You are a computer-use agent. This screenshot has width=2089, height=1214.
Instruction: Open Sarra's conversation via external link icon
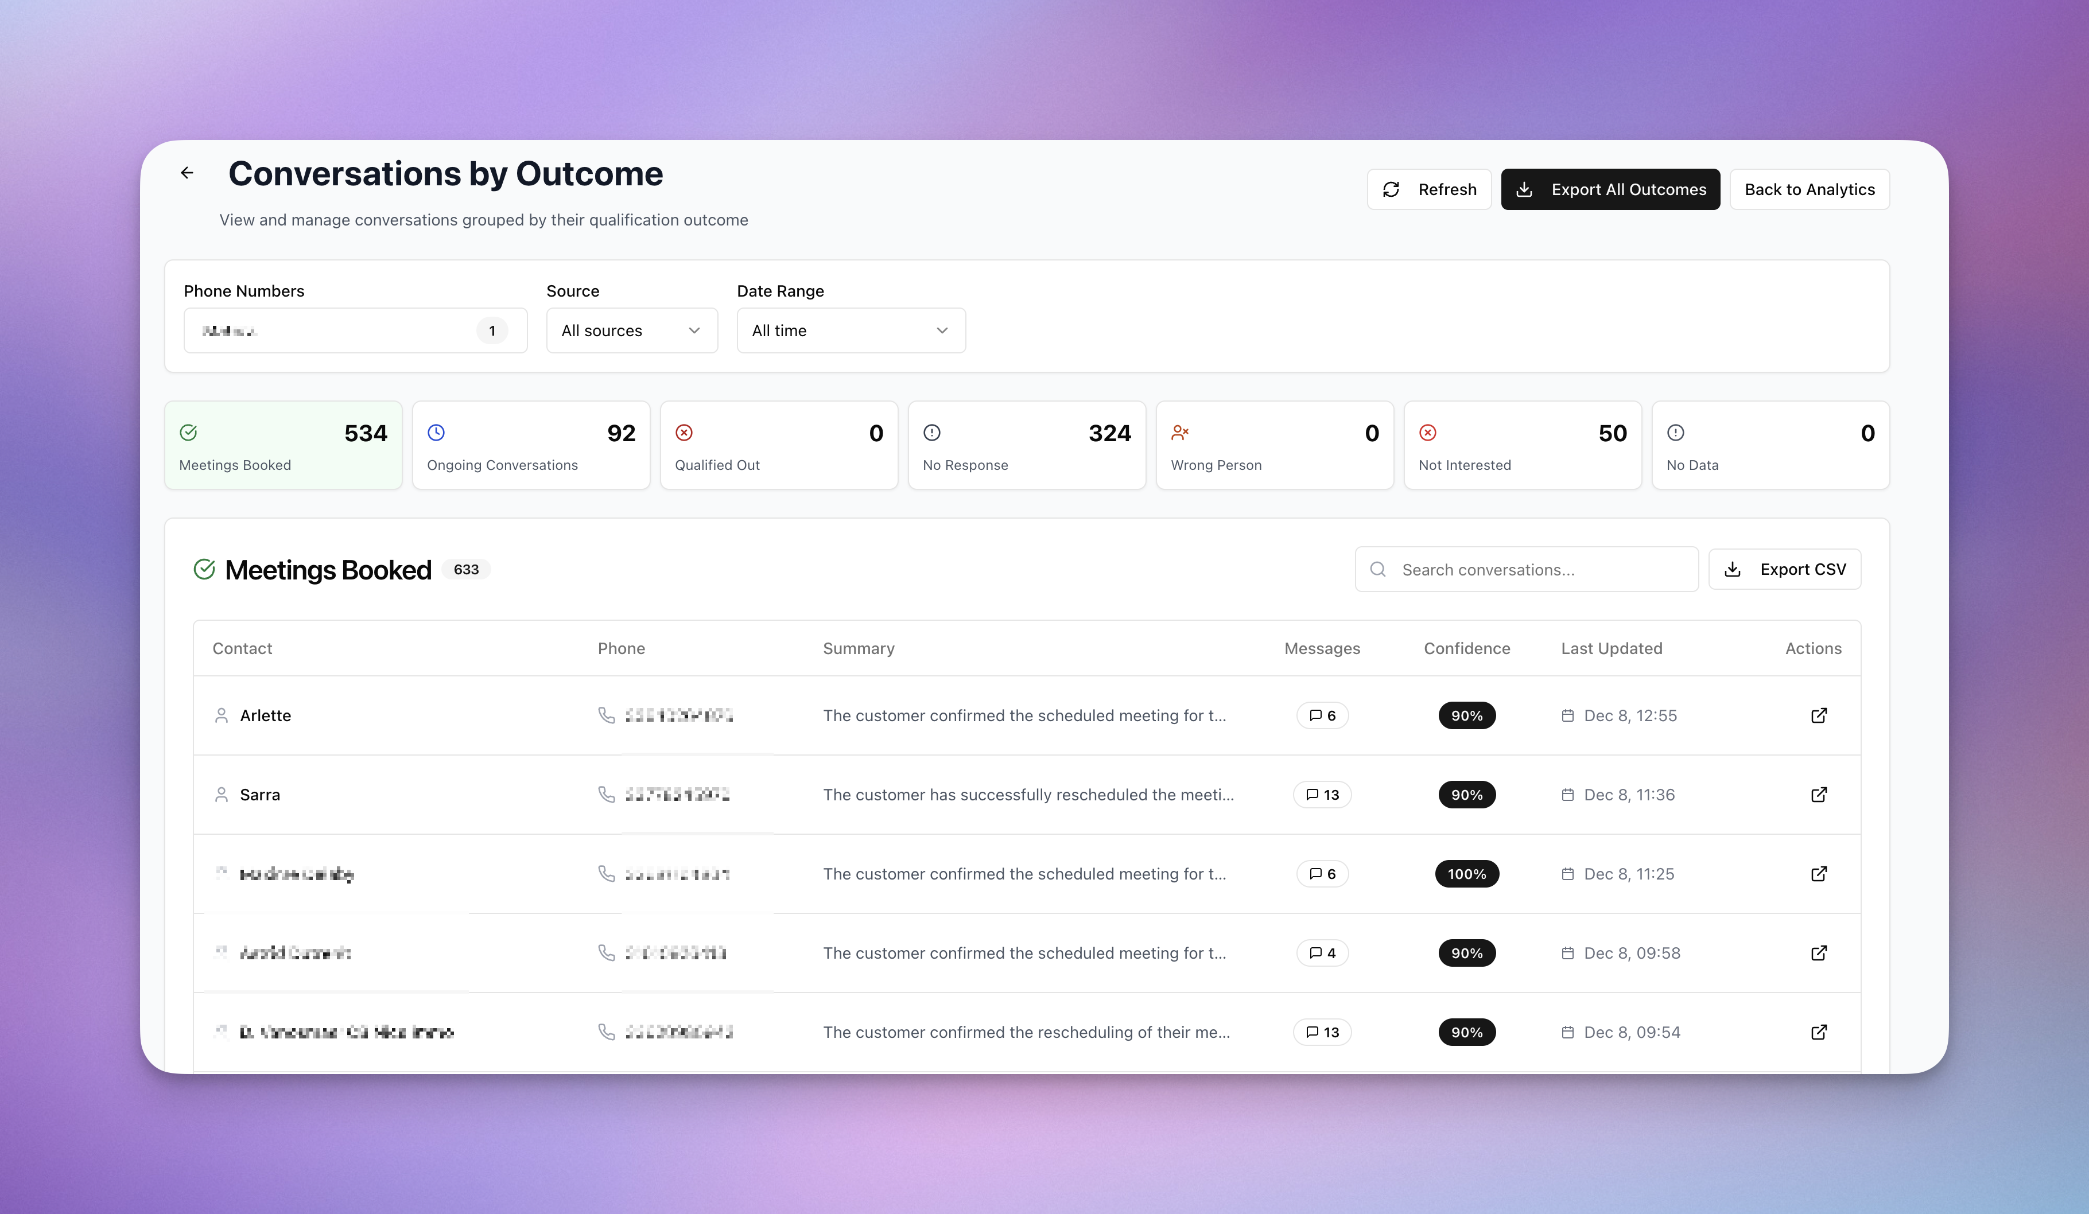(x=1818, y=795)
